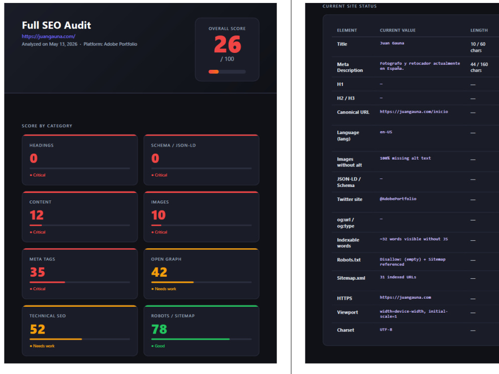The height and width of the screenshot is (374, 499).
Task: Click the Robots / Sitemap green progress bar
Action: pyautogui.click(x=201, y=339)
